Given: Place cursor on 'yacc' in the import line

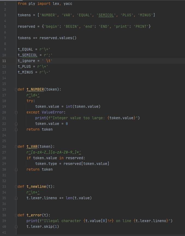Looking at the screenshot, I should (68, 4).
